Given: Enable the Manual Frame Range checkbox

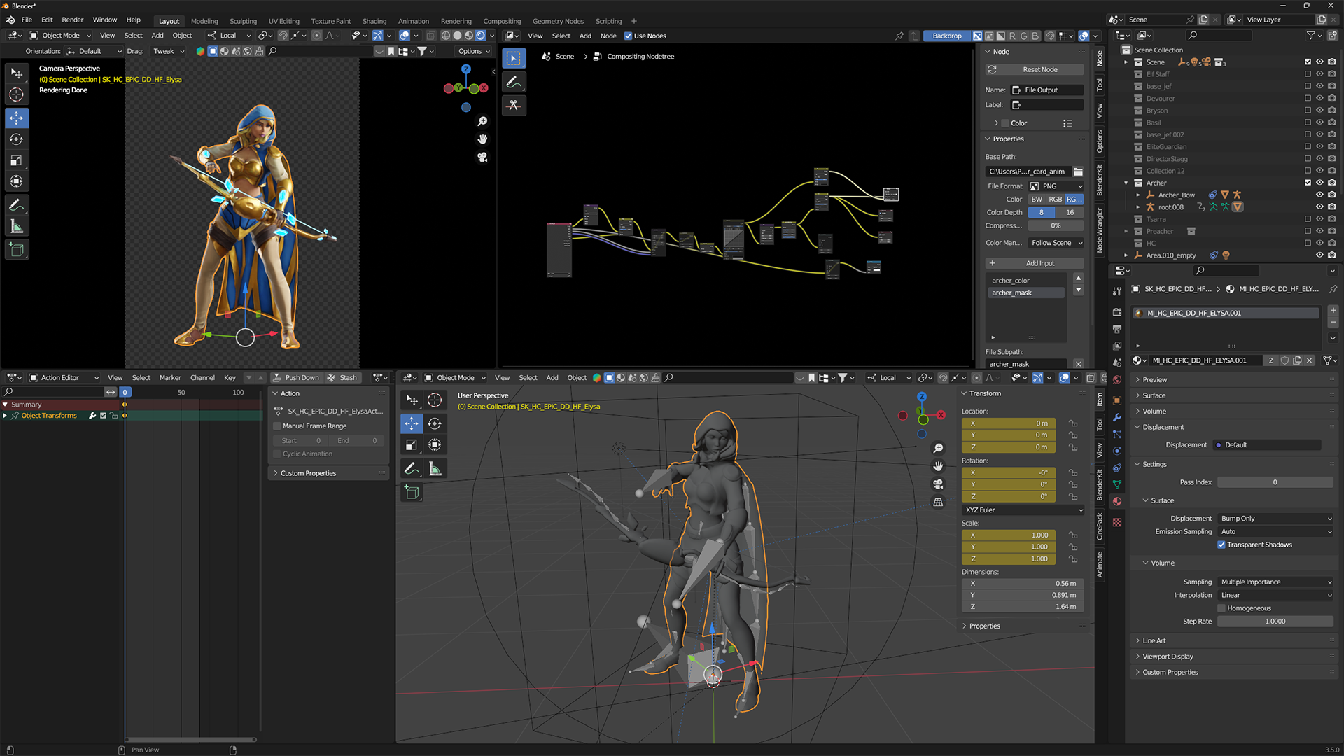Looking at the screenshot, I should 277,426.
